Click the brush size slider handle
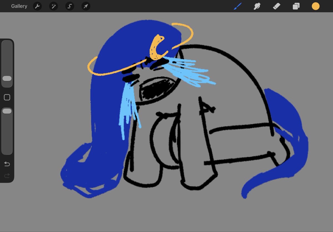Viewport: 333px width, 232px height. point(7,78)
